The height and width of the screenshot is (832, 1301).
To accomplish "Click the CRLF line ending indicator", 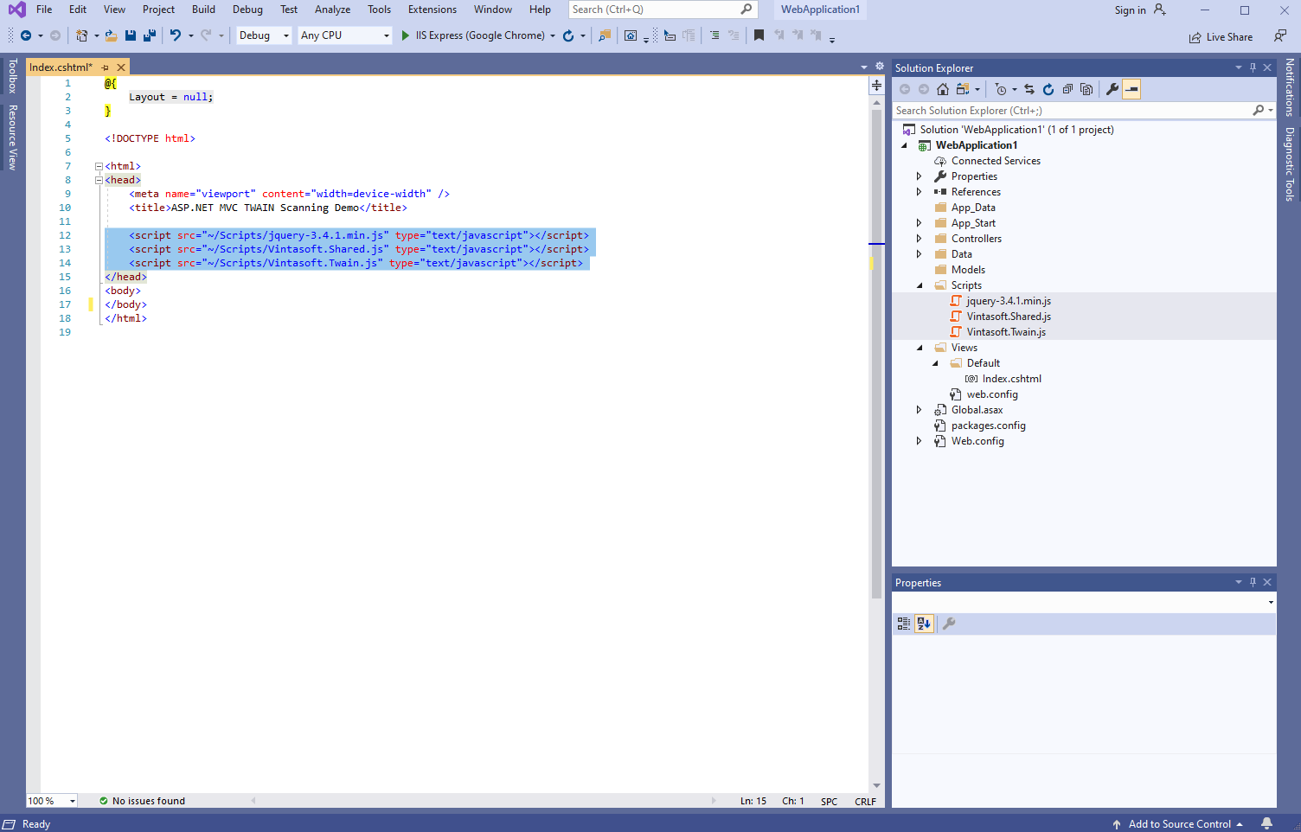I will coord(865,801).
